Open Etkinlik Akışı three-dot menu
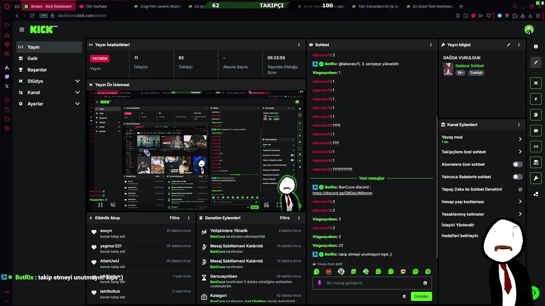The image size is (545, 306). 189,218
